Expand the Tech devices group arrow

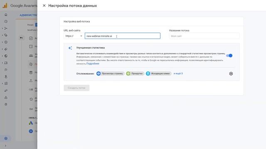pos(2,63)
